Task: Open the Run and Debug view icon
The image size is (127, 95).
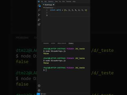Action: [x=39, y=20]
